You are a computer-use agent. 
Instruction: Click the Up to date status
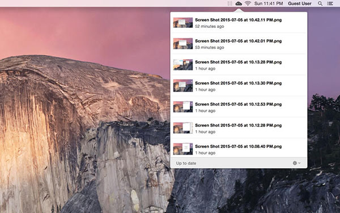(x=186, y=163)
